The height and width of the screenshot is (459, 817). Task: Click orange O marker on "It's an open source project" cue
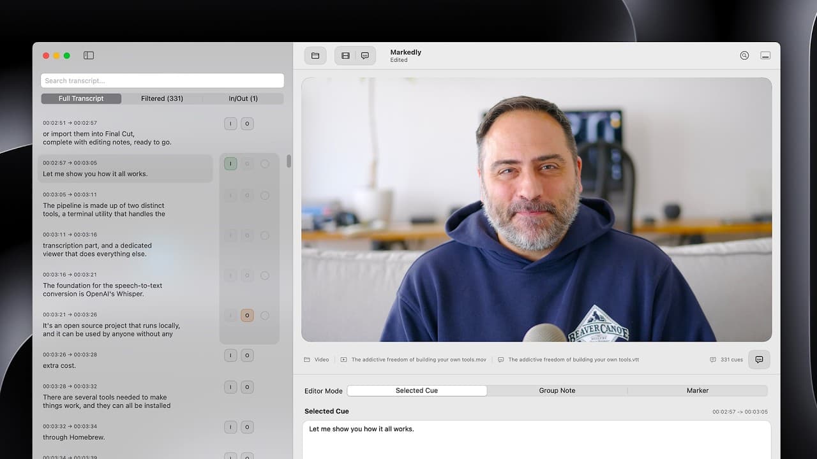247,316
